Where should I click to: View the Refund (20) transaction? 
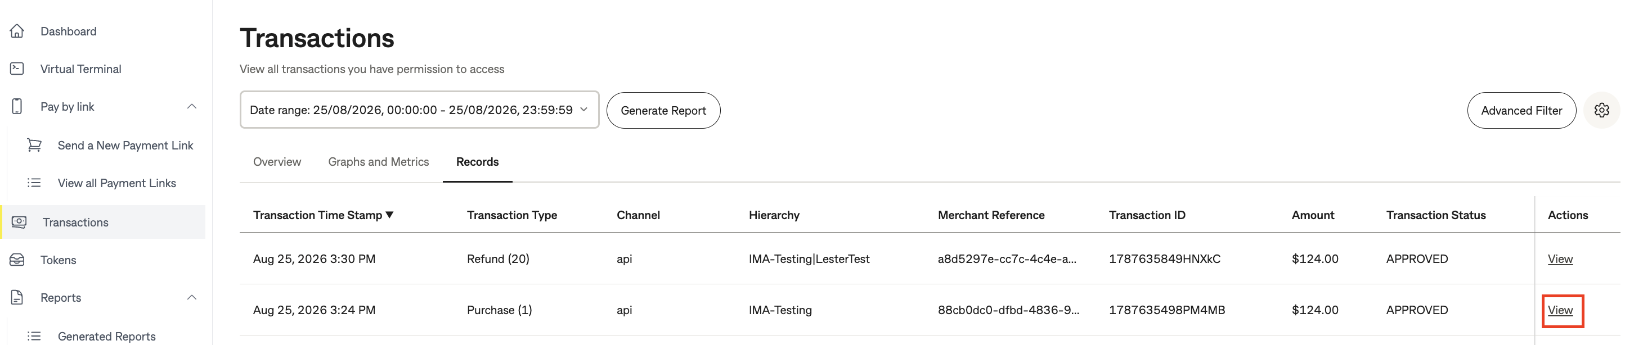[x=1560, y=259]
